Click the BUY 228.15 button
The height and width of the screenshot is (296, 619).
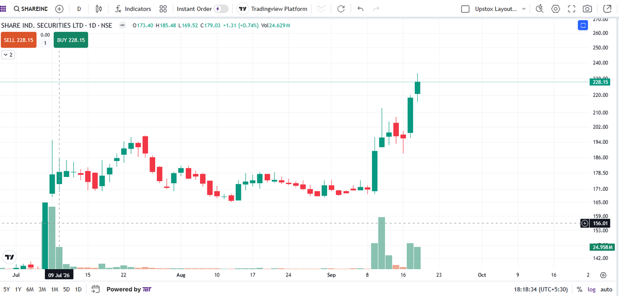[x=71, y=40]
